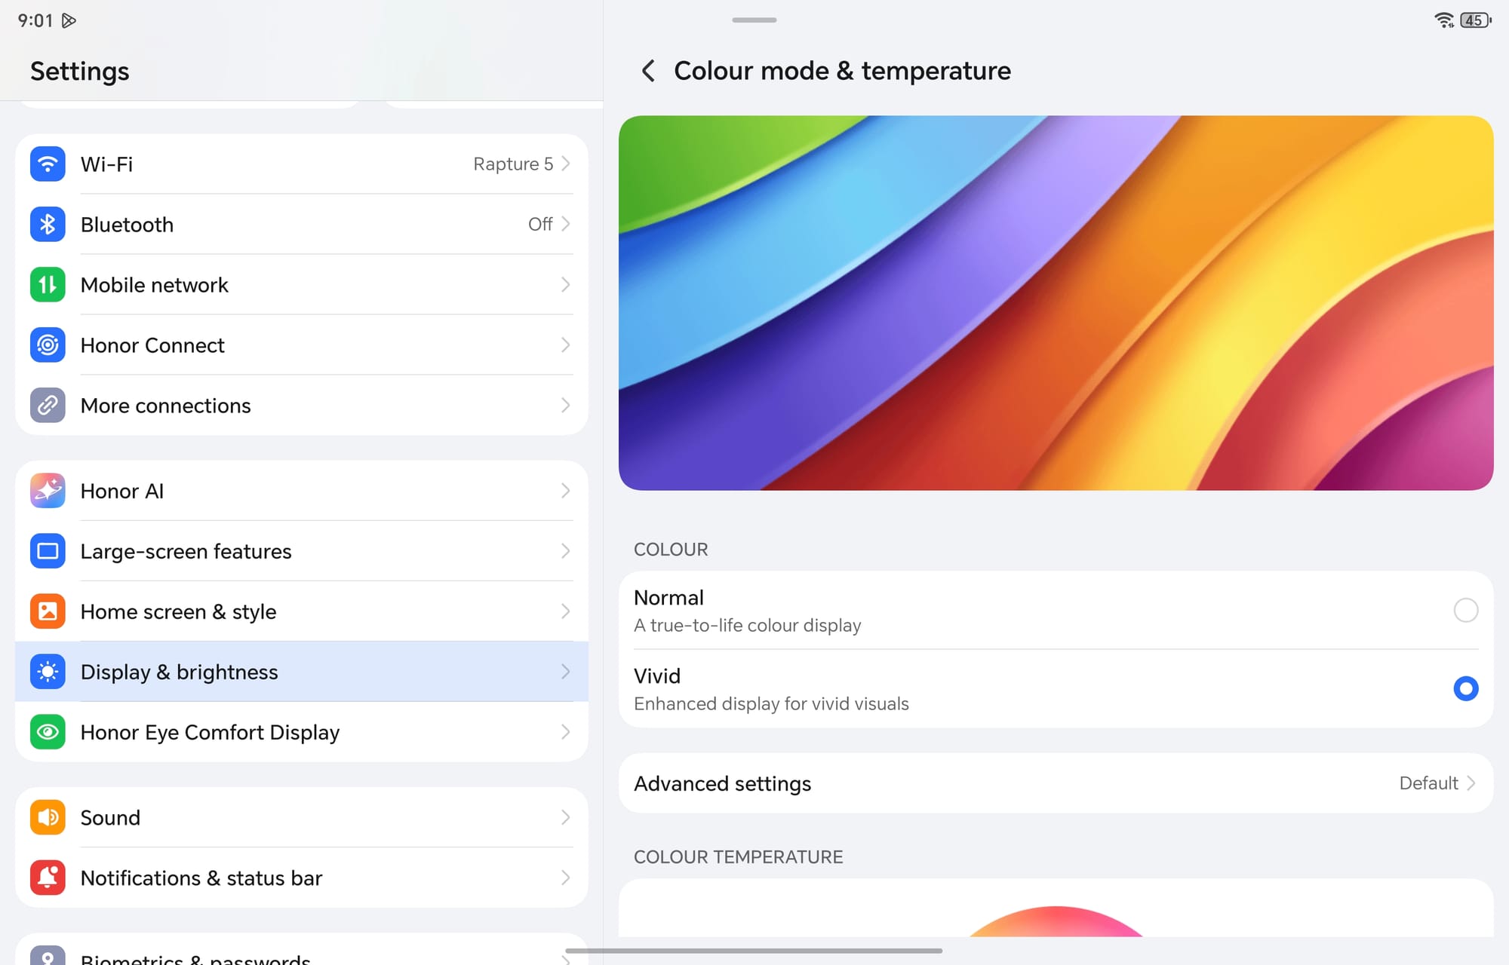The image size is (1509, 965).
Task: Tap the Bluetooth icon
Action: coord(48,224)
